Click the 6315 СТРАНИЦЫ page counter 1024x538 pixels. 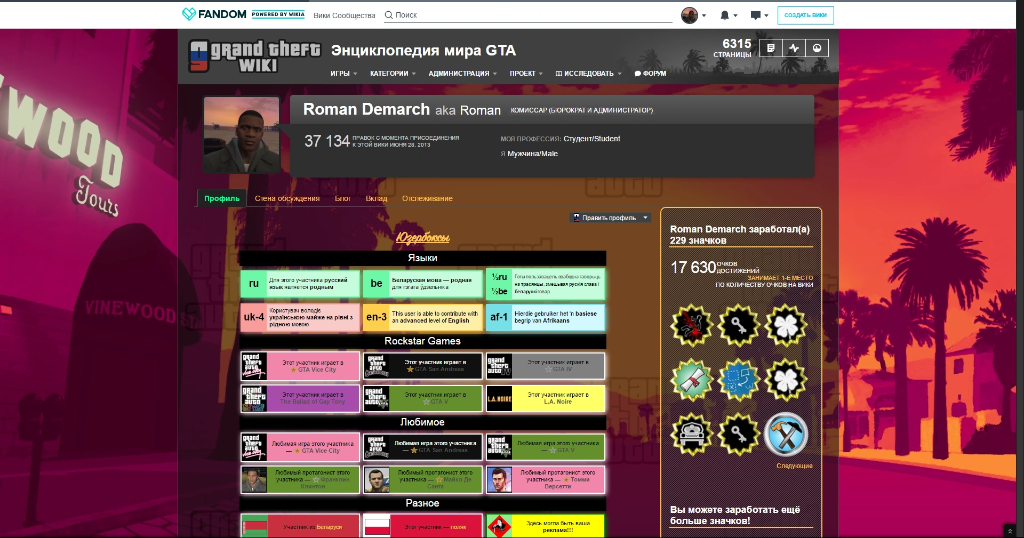733,47
